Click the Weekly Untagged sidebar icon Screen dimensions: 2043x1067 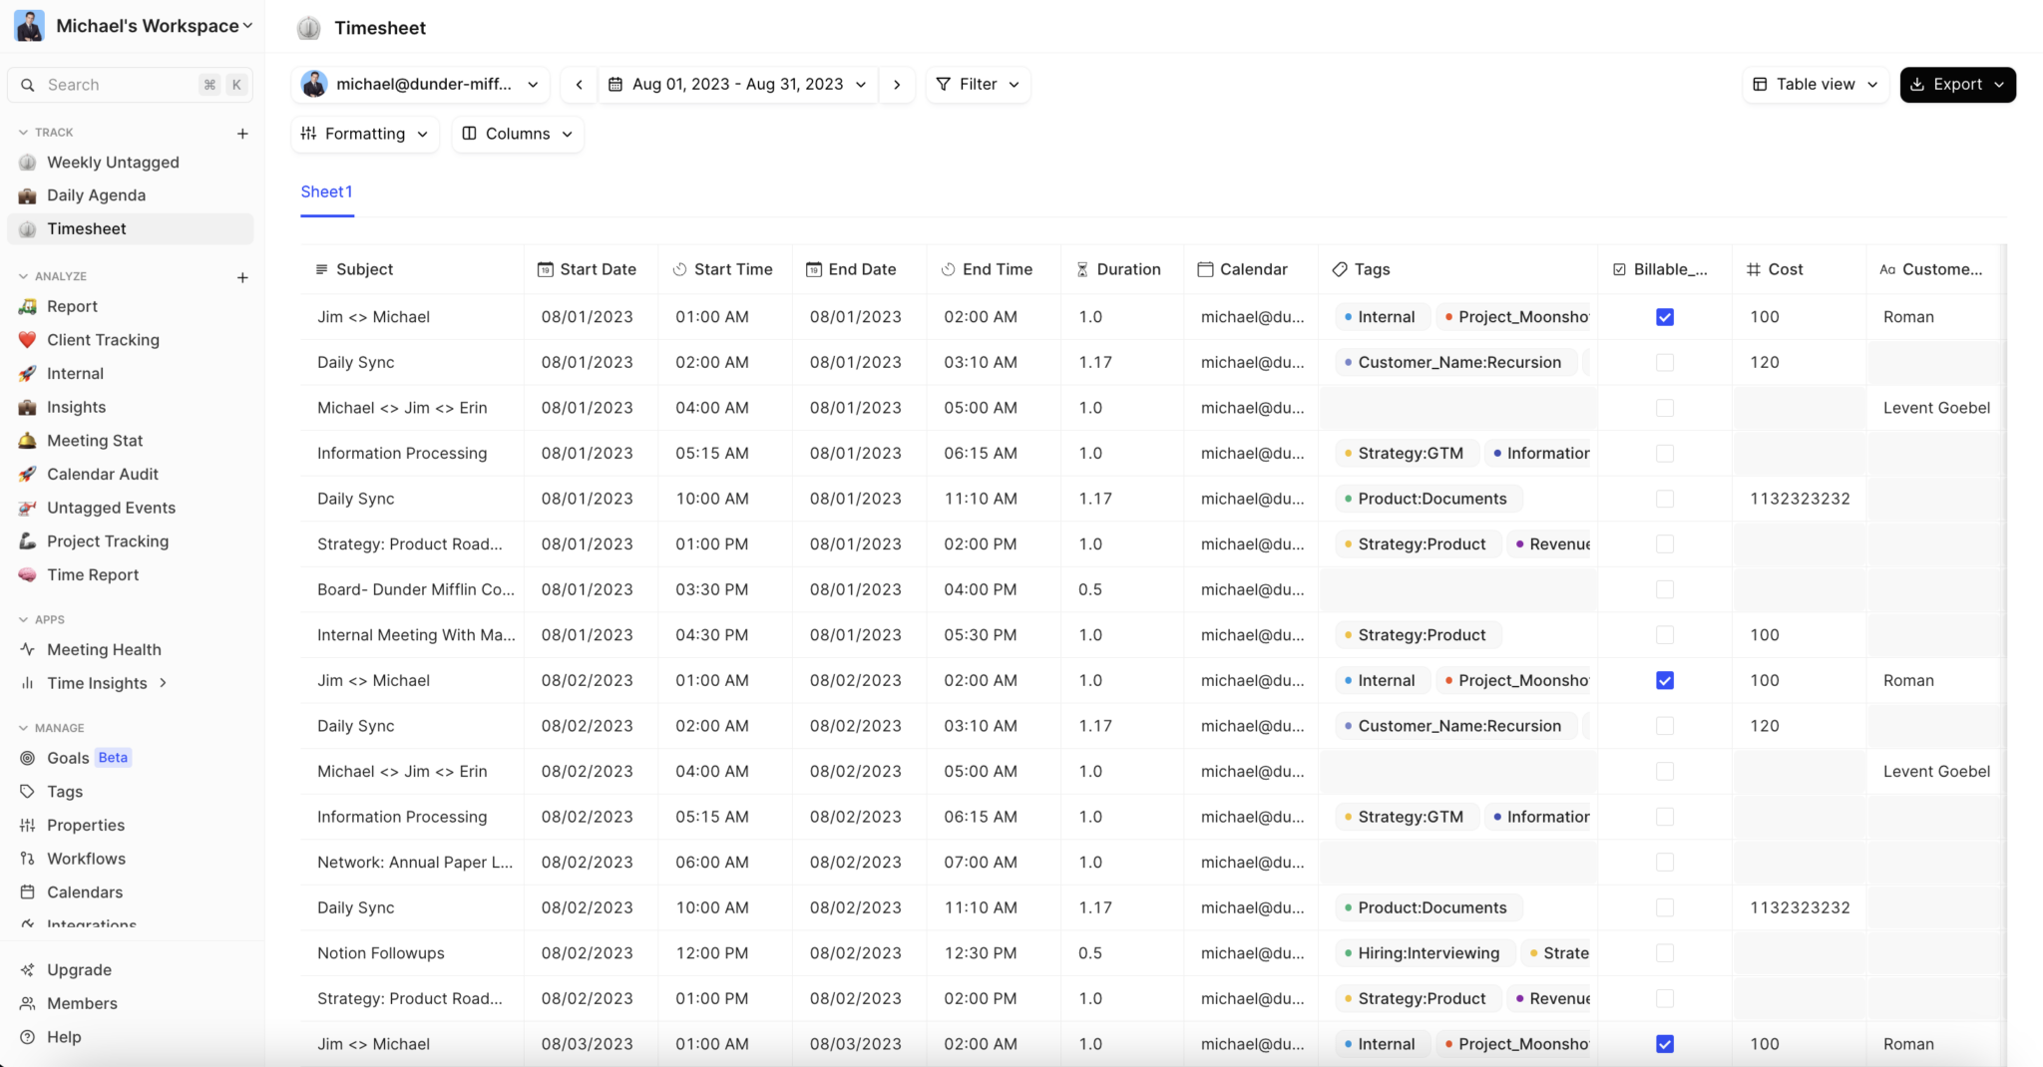click(27, 163)
